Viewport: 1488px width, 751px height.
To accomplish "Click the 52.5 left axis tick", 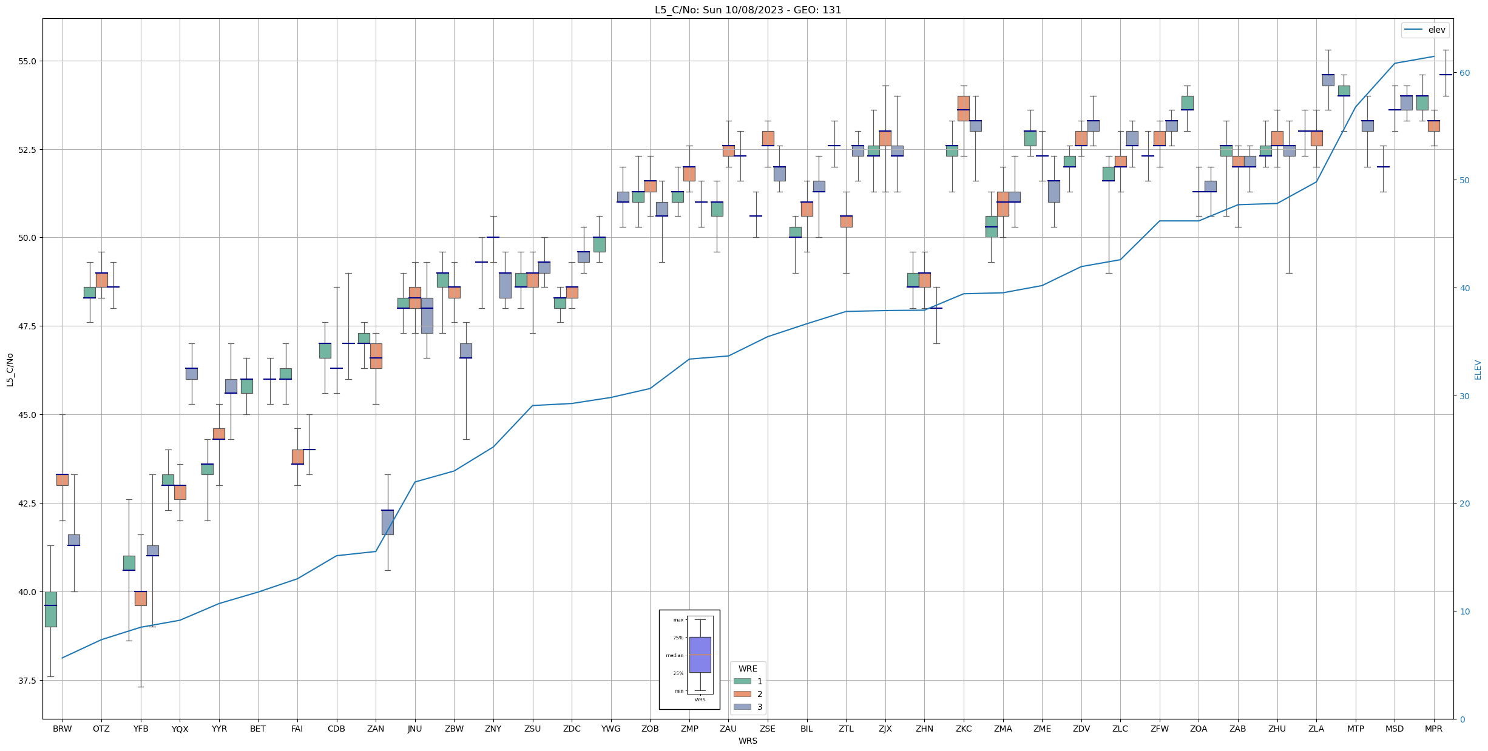I will (x=27, y=150).
